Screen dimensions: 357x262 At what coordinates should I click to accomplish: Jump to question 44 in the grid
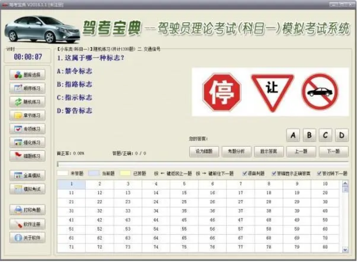click(x=156, y=220)
